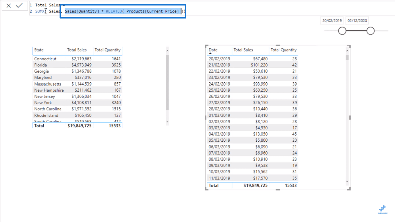The width and height of the screenshot is (395, 222).
Task: Click the 01/03/2019 date row
Action: pos(253,115)
